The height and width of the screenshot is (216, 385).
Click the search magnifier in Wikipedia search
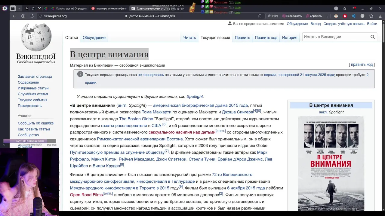point(373,37)
